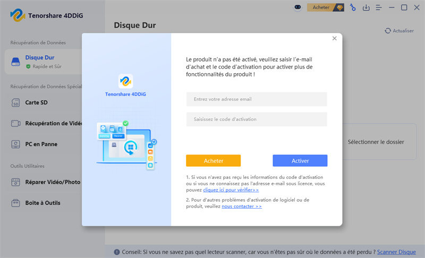
Task: Click the video recovery camera icon
Action: 16,124
